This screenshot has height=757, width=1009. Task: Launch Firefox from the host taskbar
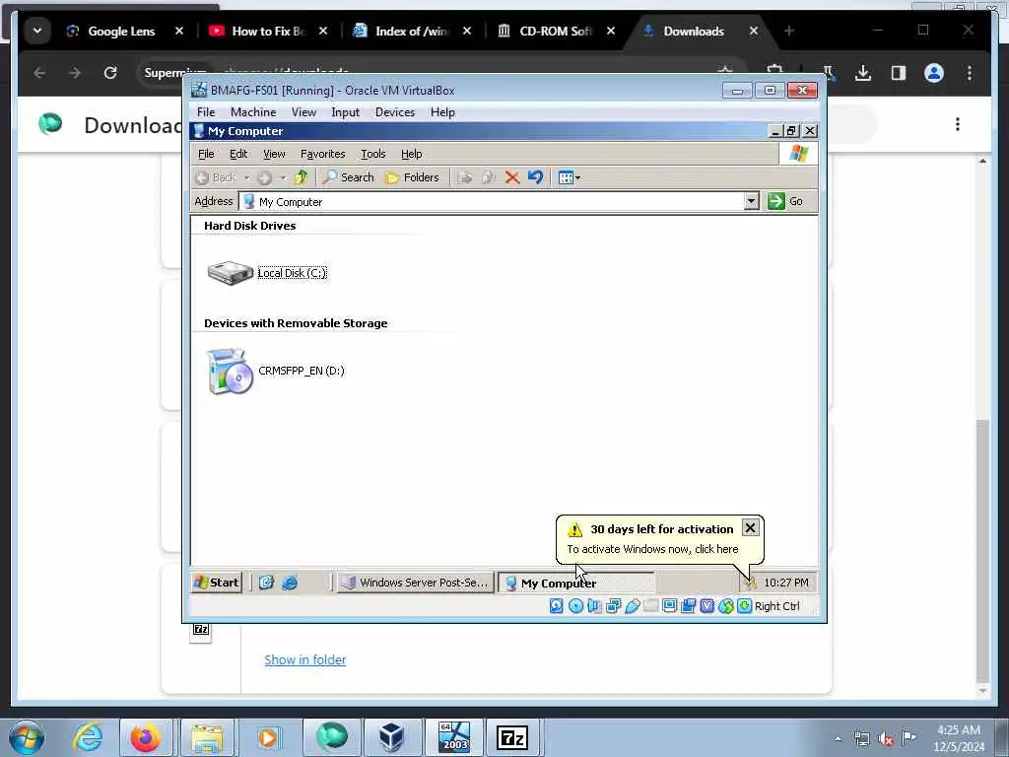pos(146,737)
